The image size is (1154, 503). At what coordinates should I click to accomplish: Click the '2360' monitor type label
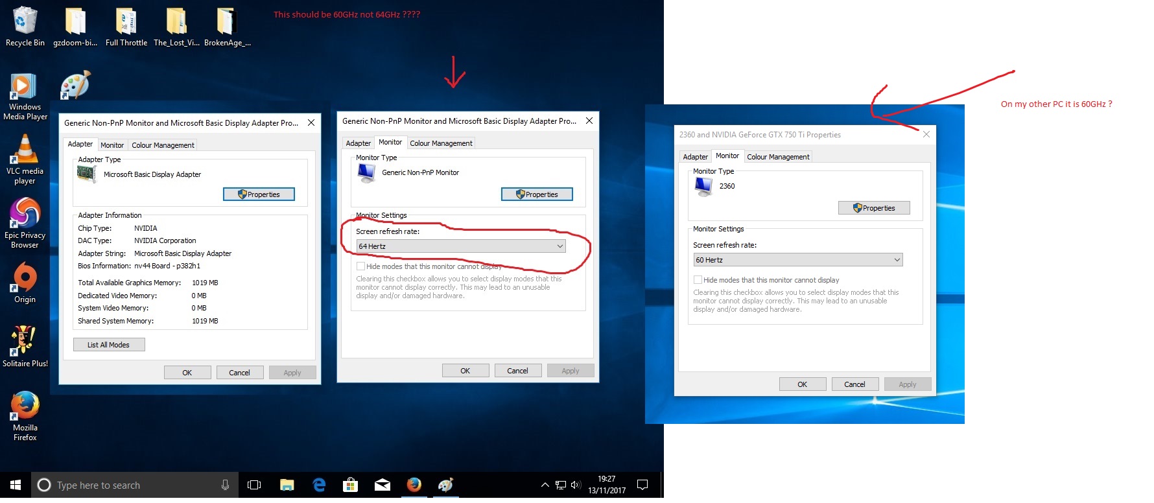[x=727, y=186]
